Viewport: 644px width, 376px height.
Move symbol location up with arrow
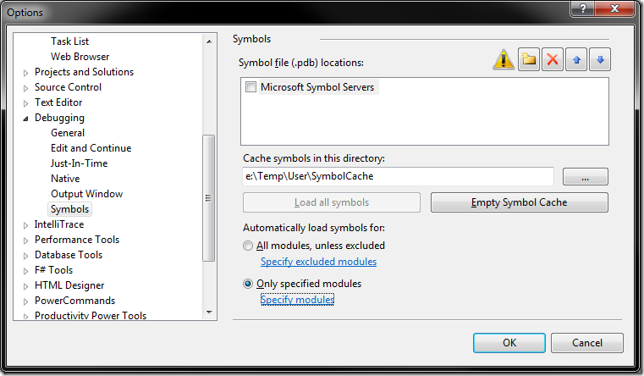click(x=576, y=59)
